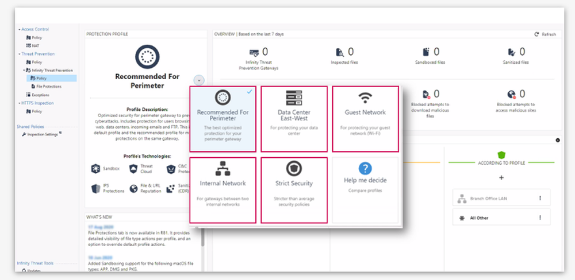Click the Infinity Threat Prevention Gateways counter icon
Screen dimensions: 575x280
(254, 52)
